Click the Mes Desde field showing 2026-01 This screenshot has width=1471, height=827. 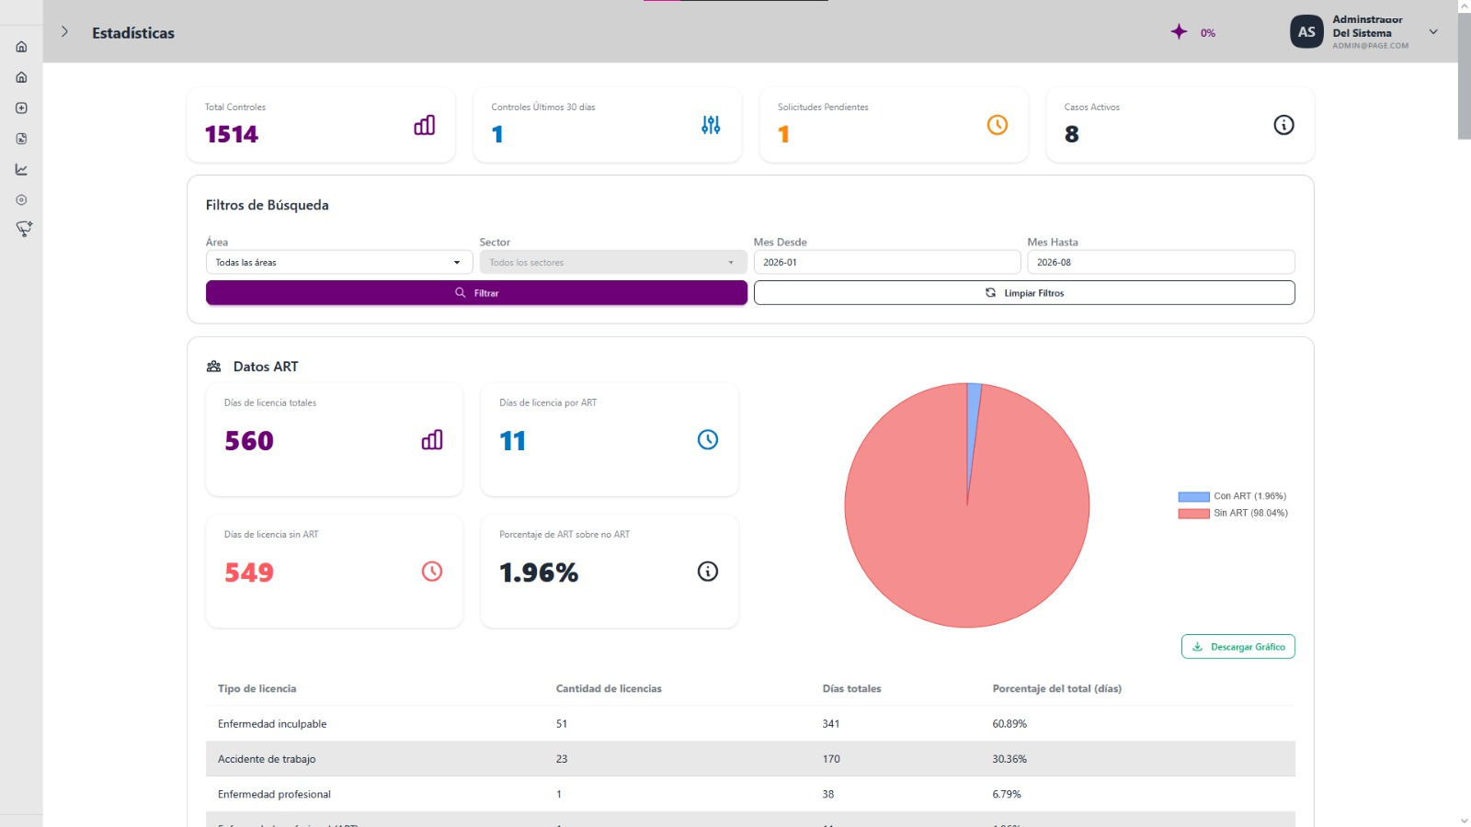tap(887, 263)
